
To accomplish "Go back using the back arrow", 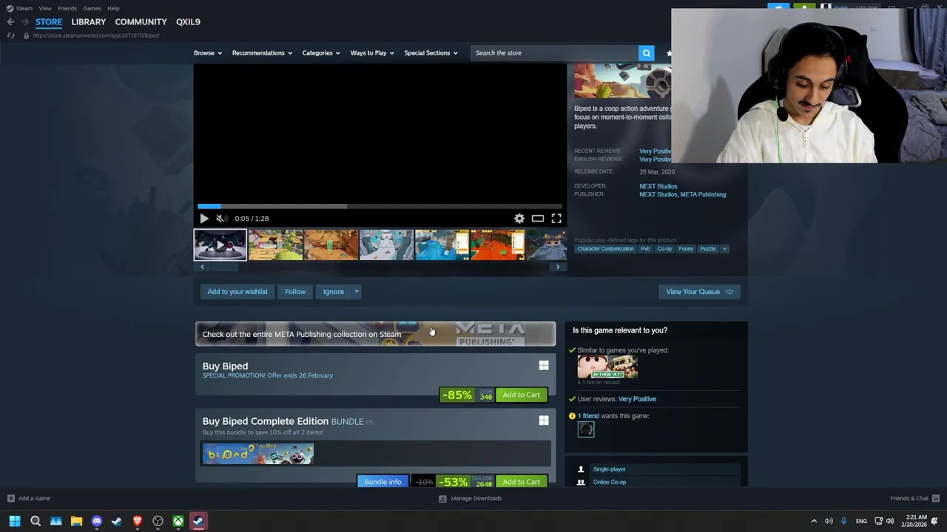I will pos(10,21).
